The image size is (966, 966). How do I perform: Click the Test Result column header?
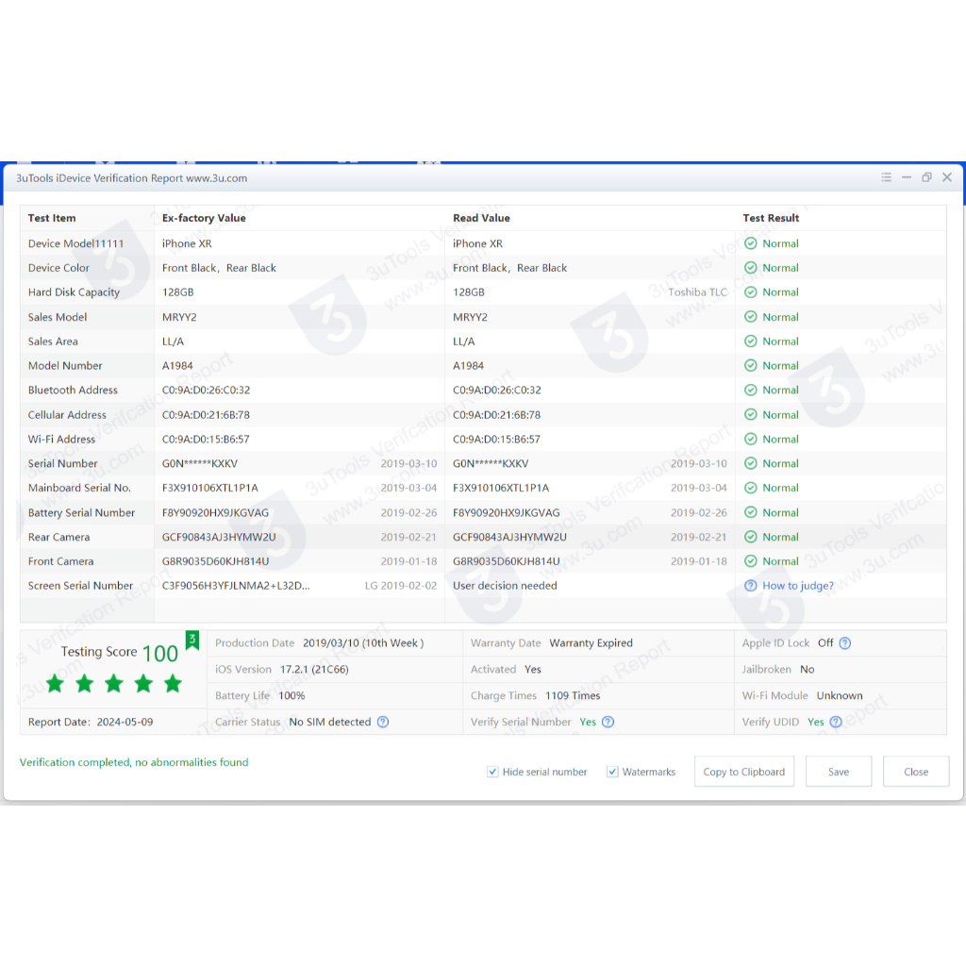click(x=771, y=218)
